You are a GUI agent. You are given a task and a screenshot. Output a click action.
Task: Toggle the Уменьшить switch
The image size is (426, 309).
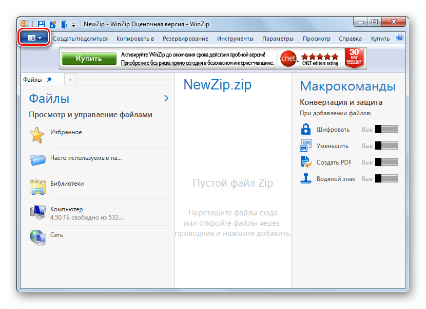[386, 146]
